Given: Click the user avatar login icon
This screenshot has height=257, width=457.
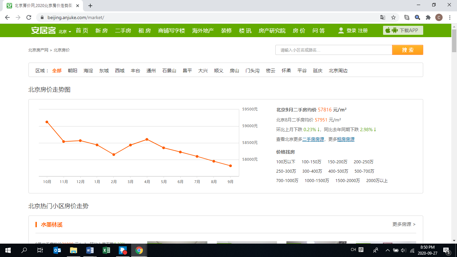Looking at the screenshot, I should click(341, 30).
